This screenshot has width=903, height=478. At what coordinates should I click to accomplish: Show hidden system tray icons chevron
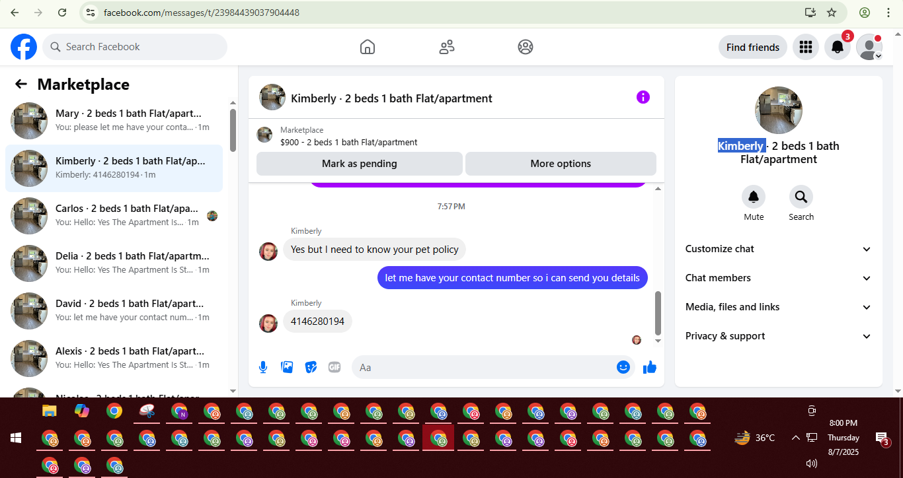tap(796, 437)
